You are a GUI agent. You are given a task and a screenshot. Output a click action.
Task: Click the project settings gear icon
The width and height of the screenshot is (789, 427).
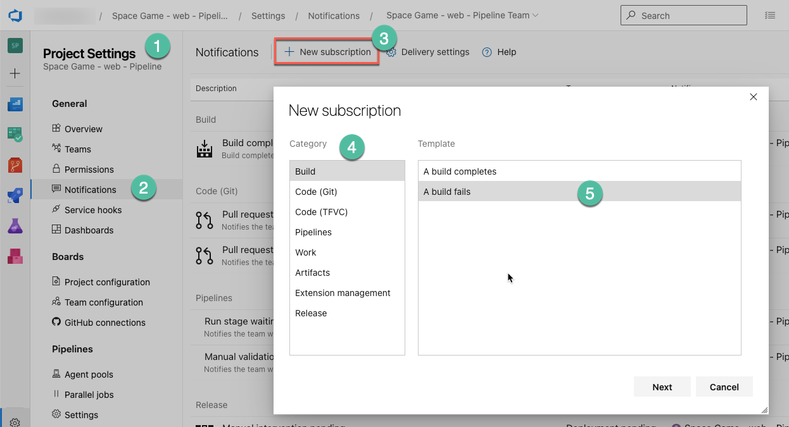(x=15, y=422)
